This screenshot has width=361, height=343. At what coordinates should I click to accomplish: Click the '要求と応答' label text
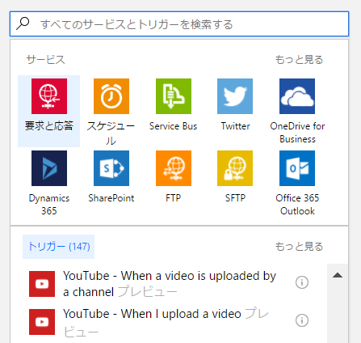pyautogui.click(x=49, y=126)
